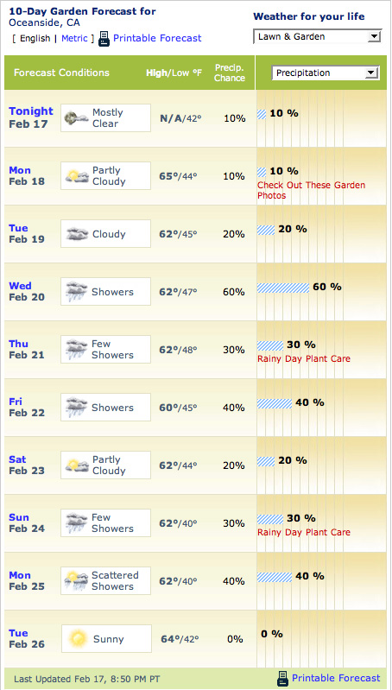This screenshot has width=392, height=690.
Task: Switch units to Metric
Action: [x=74, y=38]
